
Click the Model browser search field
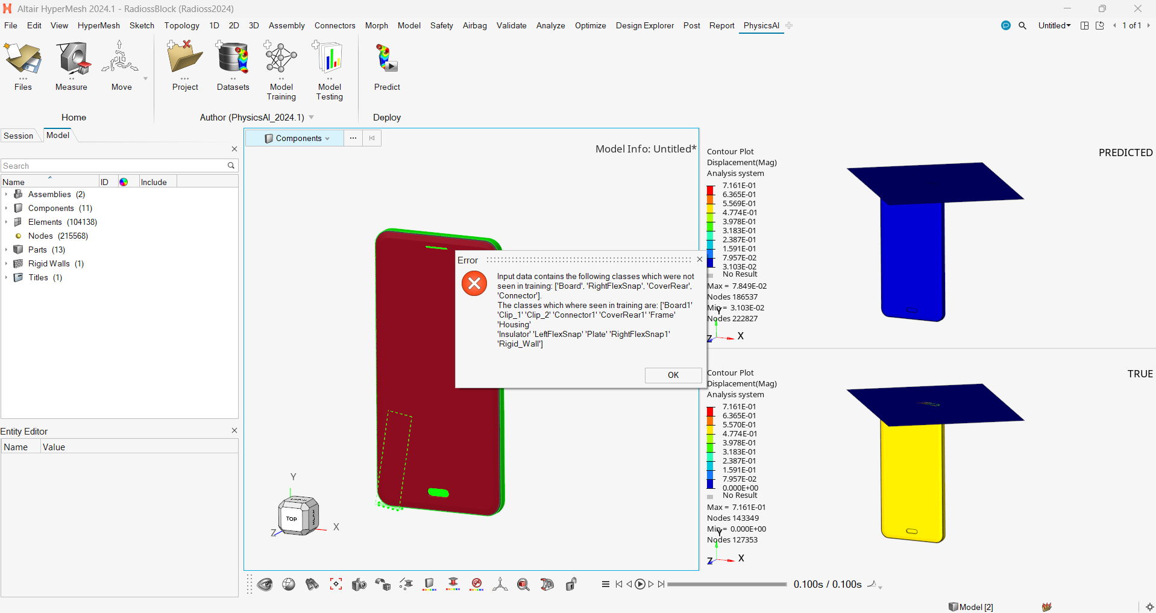(x=119, y=166)
